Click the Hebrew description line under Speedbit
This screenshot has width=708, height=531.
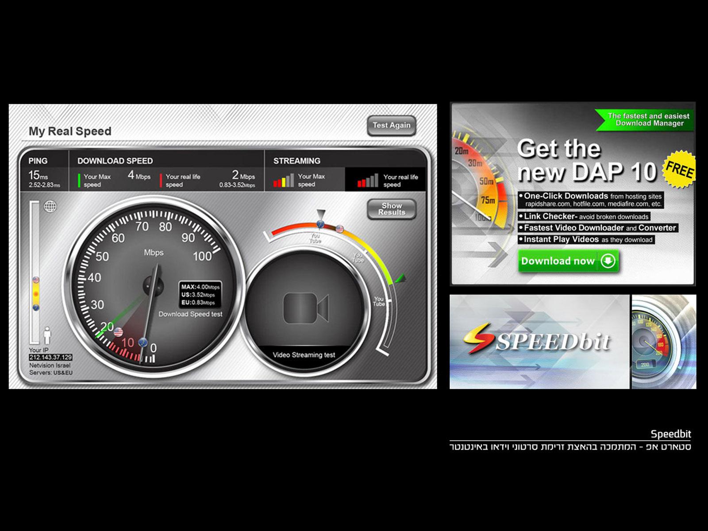pos(570,447)
